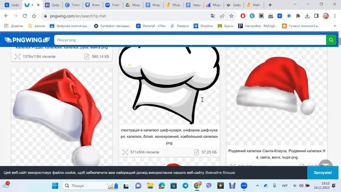The width and height of the screenshot is (341, 192).
Task: Click the Зрозумів! cookie consent button
Action: [x=323, y=172]
